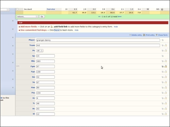Hide the hot-keys tip
Screen dimensions: 170x127
[x=76, y=30]
